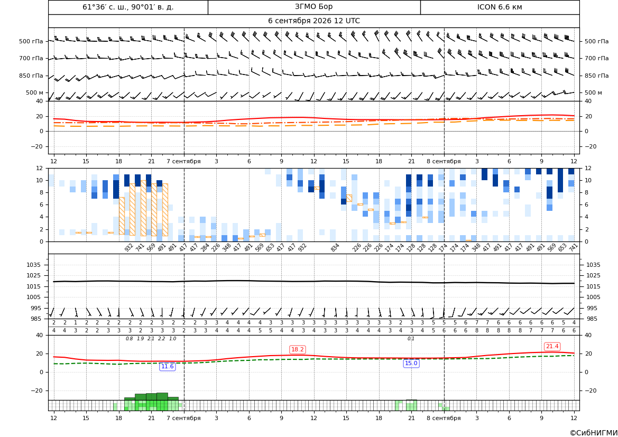The width and height of the screenshot is (618, 437).
Task: Click the 500 м wind level label on the left
Action: click(x=34, y=92)
